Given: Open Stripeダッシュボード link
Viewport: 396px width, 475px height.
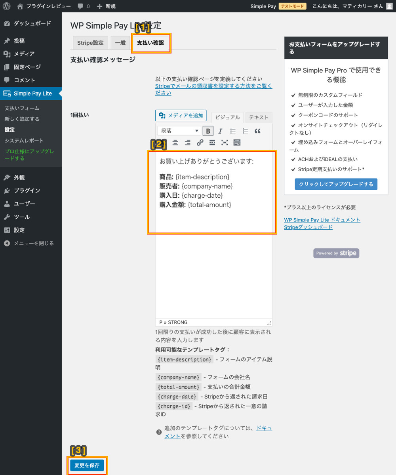Looking at the screenshot, I should (x=308, y=227).
